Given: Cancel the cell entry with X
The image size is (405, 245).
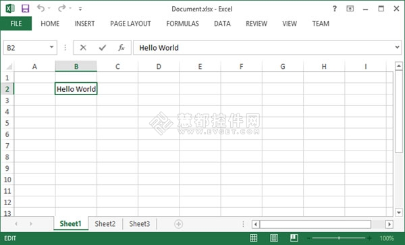Looking at the screenshot, I should pyautogui.click(x=83, y=47).
